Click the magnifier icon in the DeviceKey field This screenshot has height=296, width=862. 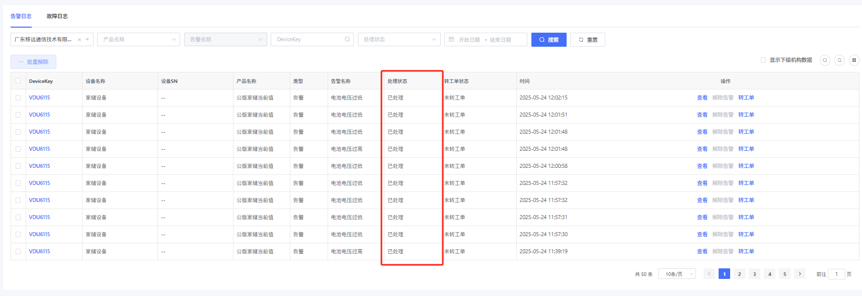[x=347, y=40]
